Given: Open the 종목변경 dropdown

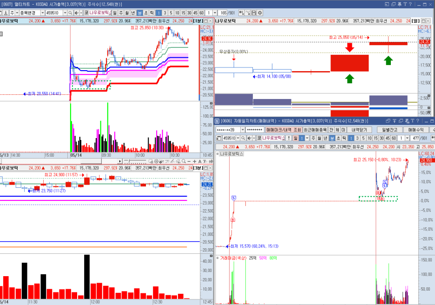Looking at the screenshot, I should [x=42, y=13].
